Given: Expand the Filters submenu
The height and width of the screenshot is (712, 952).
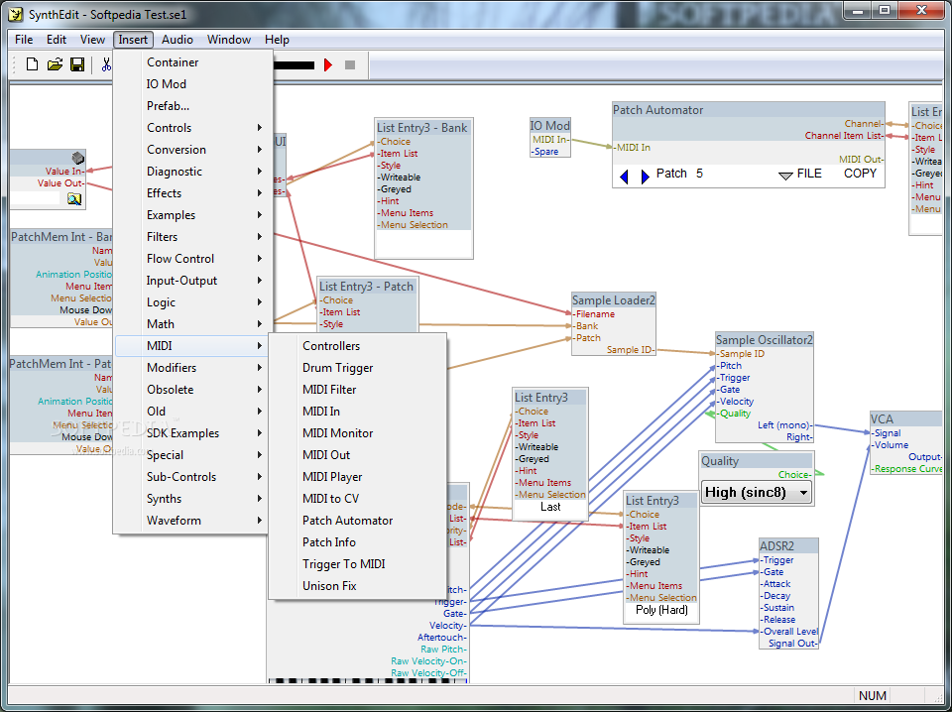Looking at the screenshot, I should coord(192,237).
